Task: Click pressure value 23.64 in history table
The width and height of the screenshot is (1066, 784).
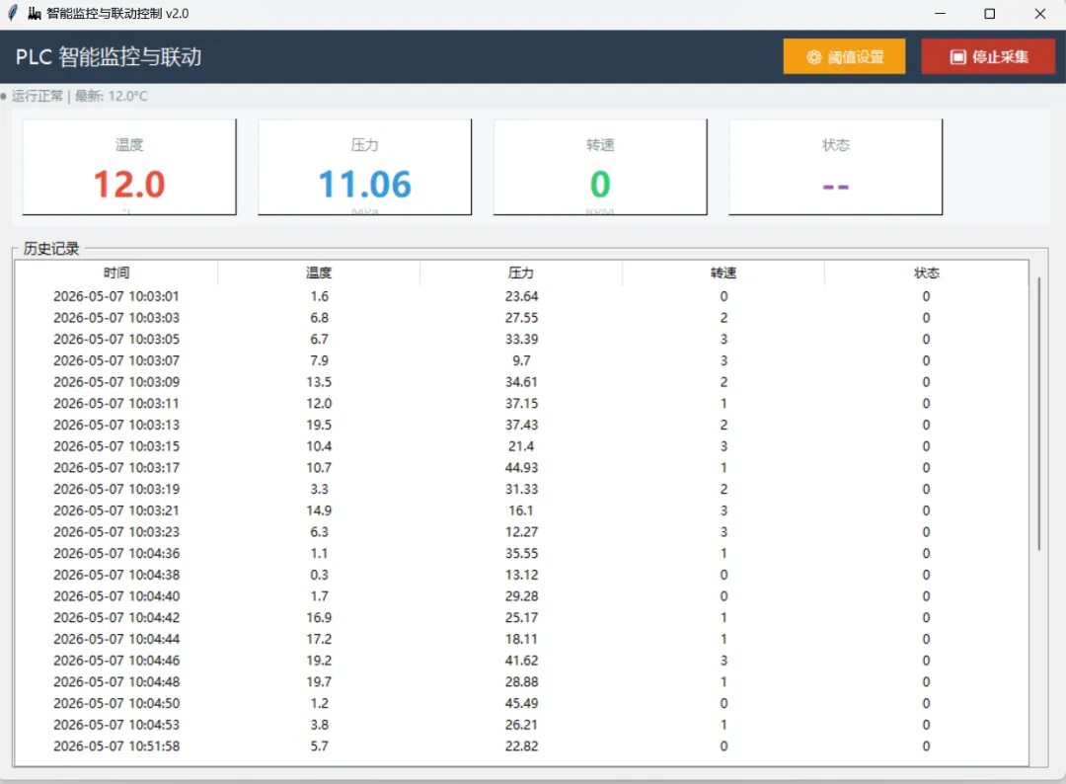Action: [x=521, y=296]
